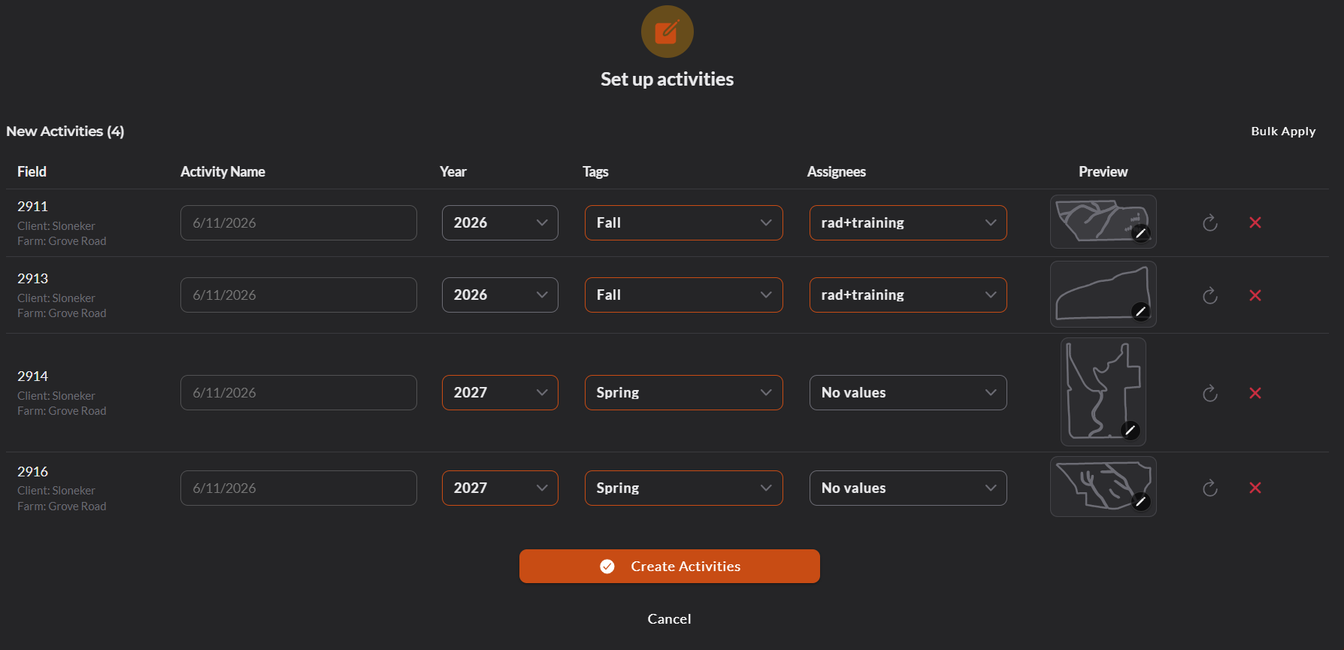Click the Tags column header
This screenshot has height=650, width=1344.
point(595,171)
